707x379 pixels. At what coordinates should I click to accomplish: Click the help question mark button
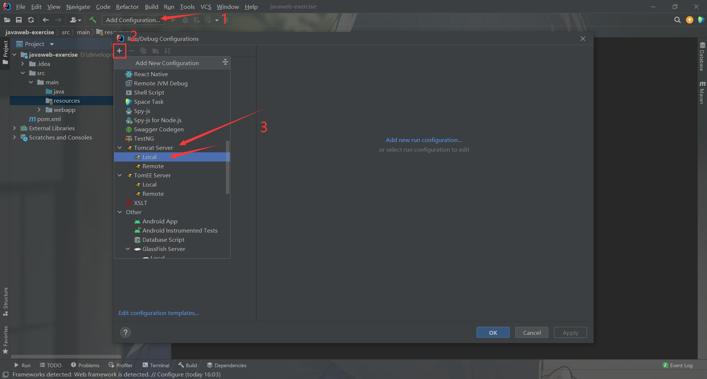pos(125,332)
